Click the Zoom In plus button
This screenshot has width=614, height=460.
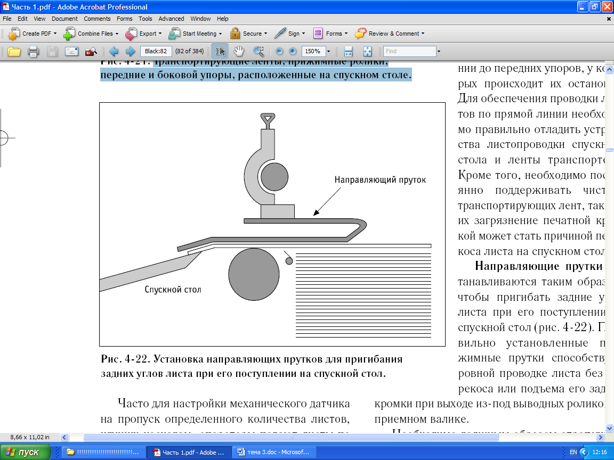tap(293, 51)
